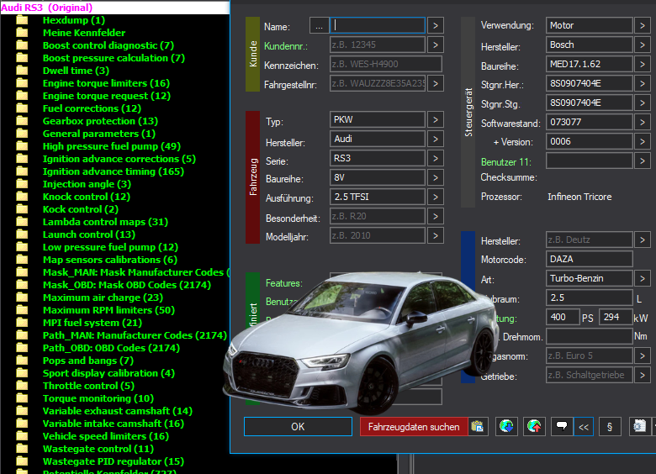Open the arrow list next to Fahrgestellnr field
Image resolution: width=656 pixels, height=474 pixels.
tap(435, 83)
